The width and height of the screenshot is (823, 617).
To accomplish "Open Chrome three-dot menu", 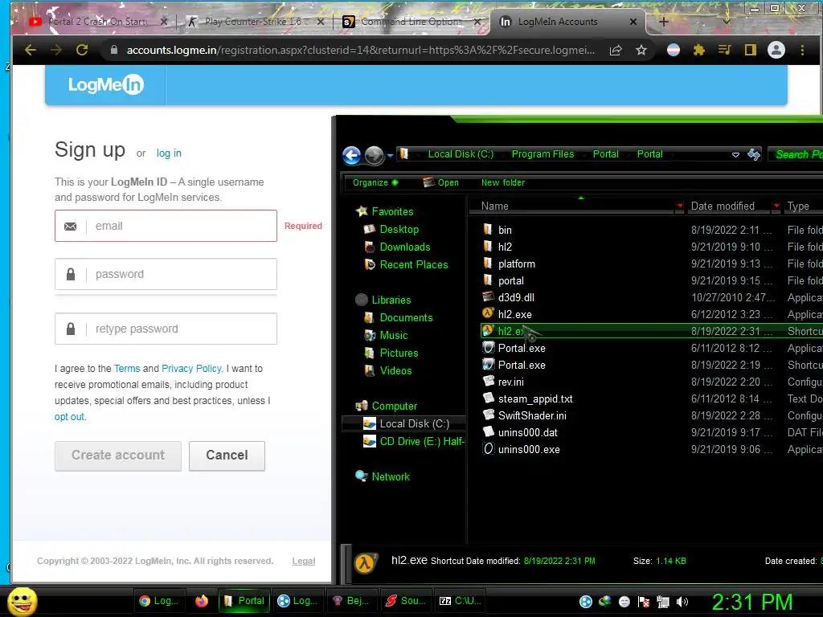I will (802, 50).
